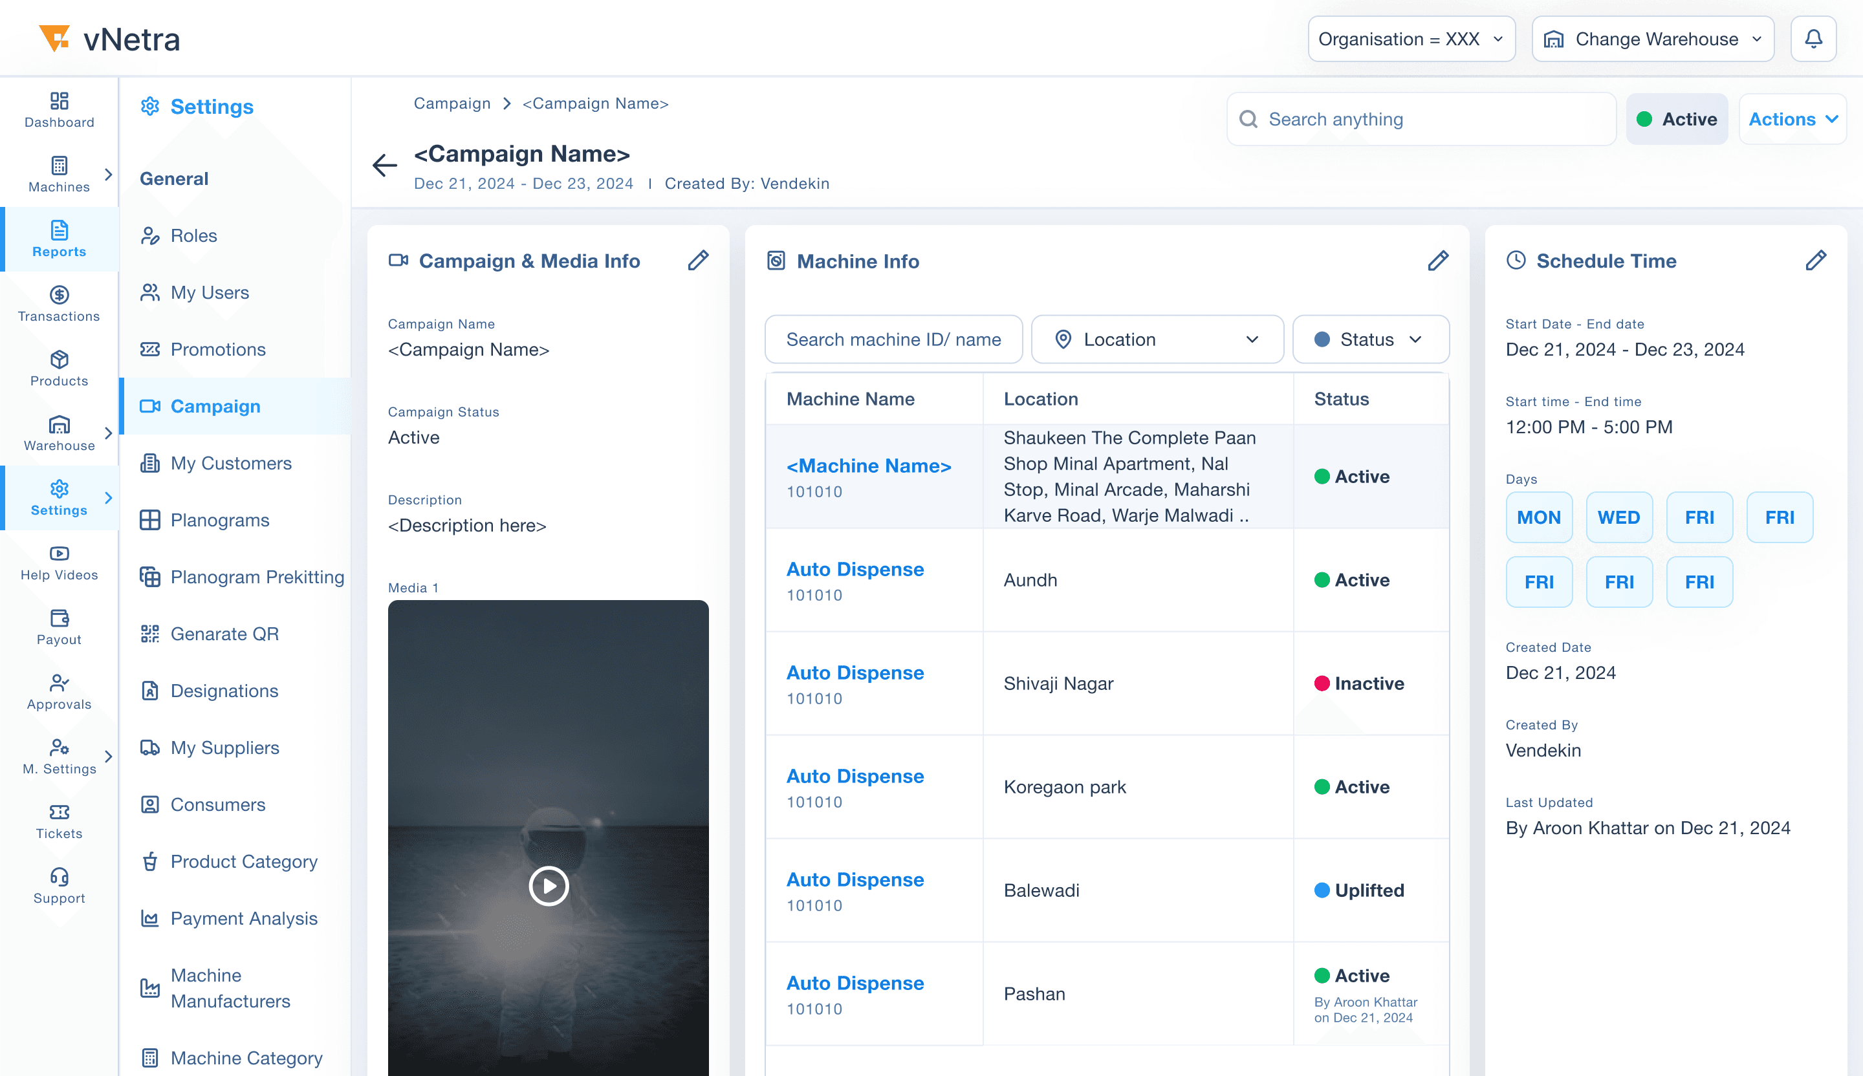This screenshot has height=1076, width=1863.
Task: Play the Media 1 video
Action: (549, 885)
